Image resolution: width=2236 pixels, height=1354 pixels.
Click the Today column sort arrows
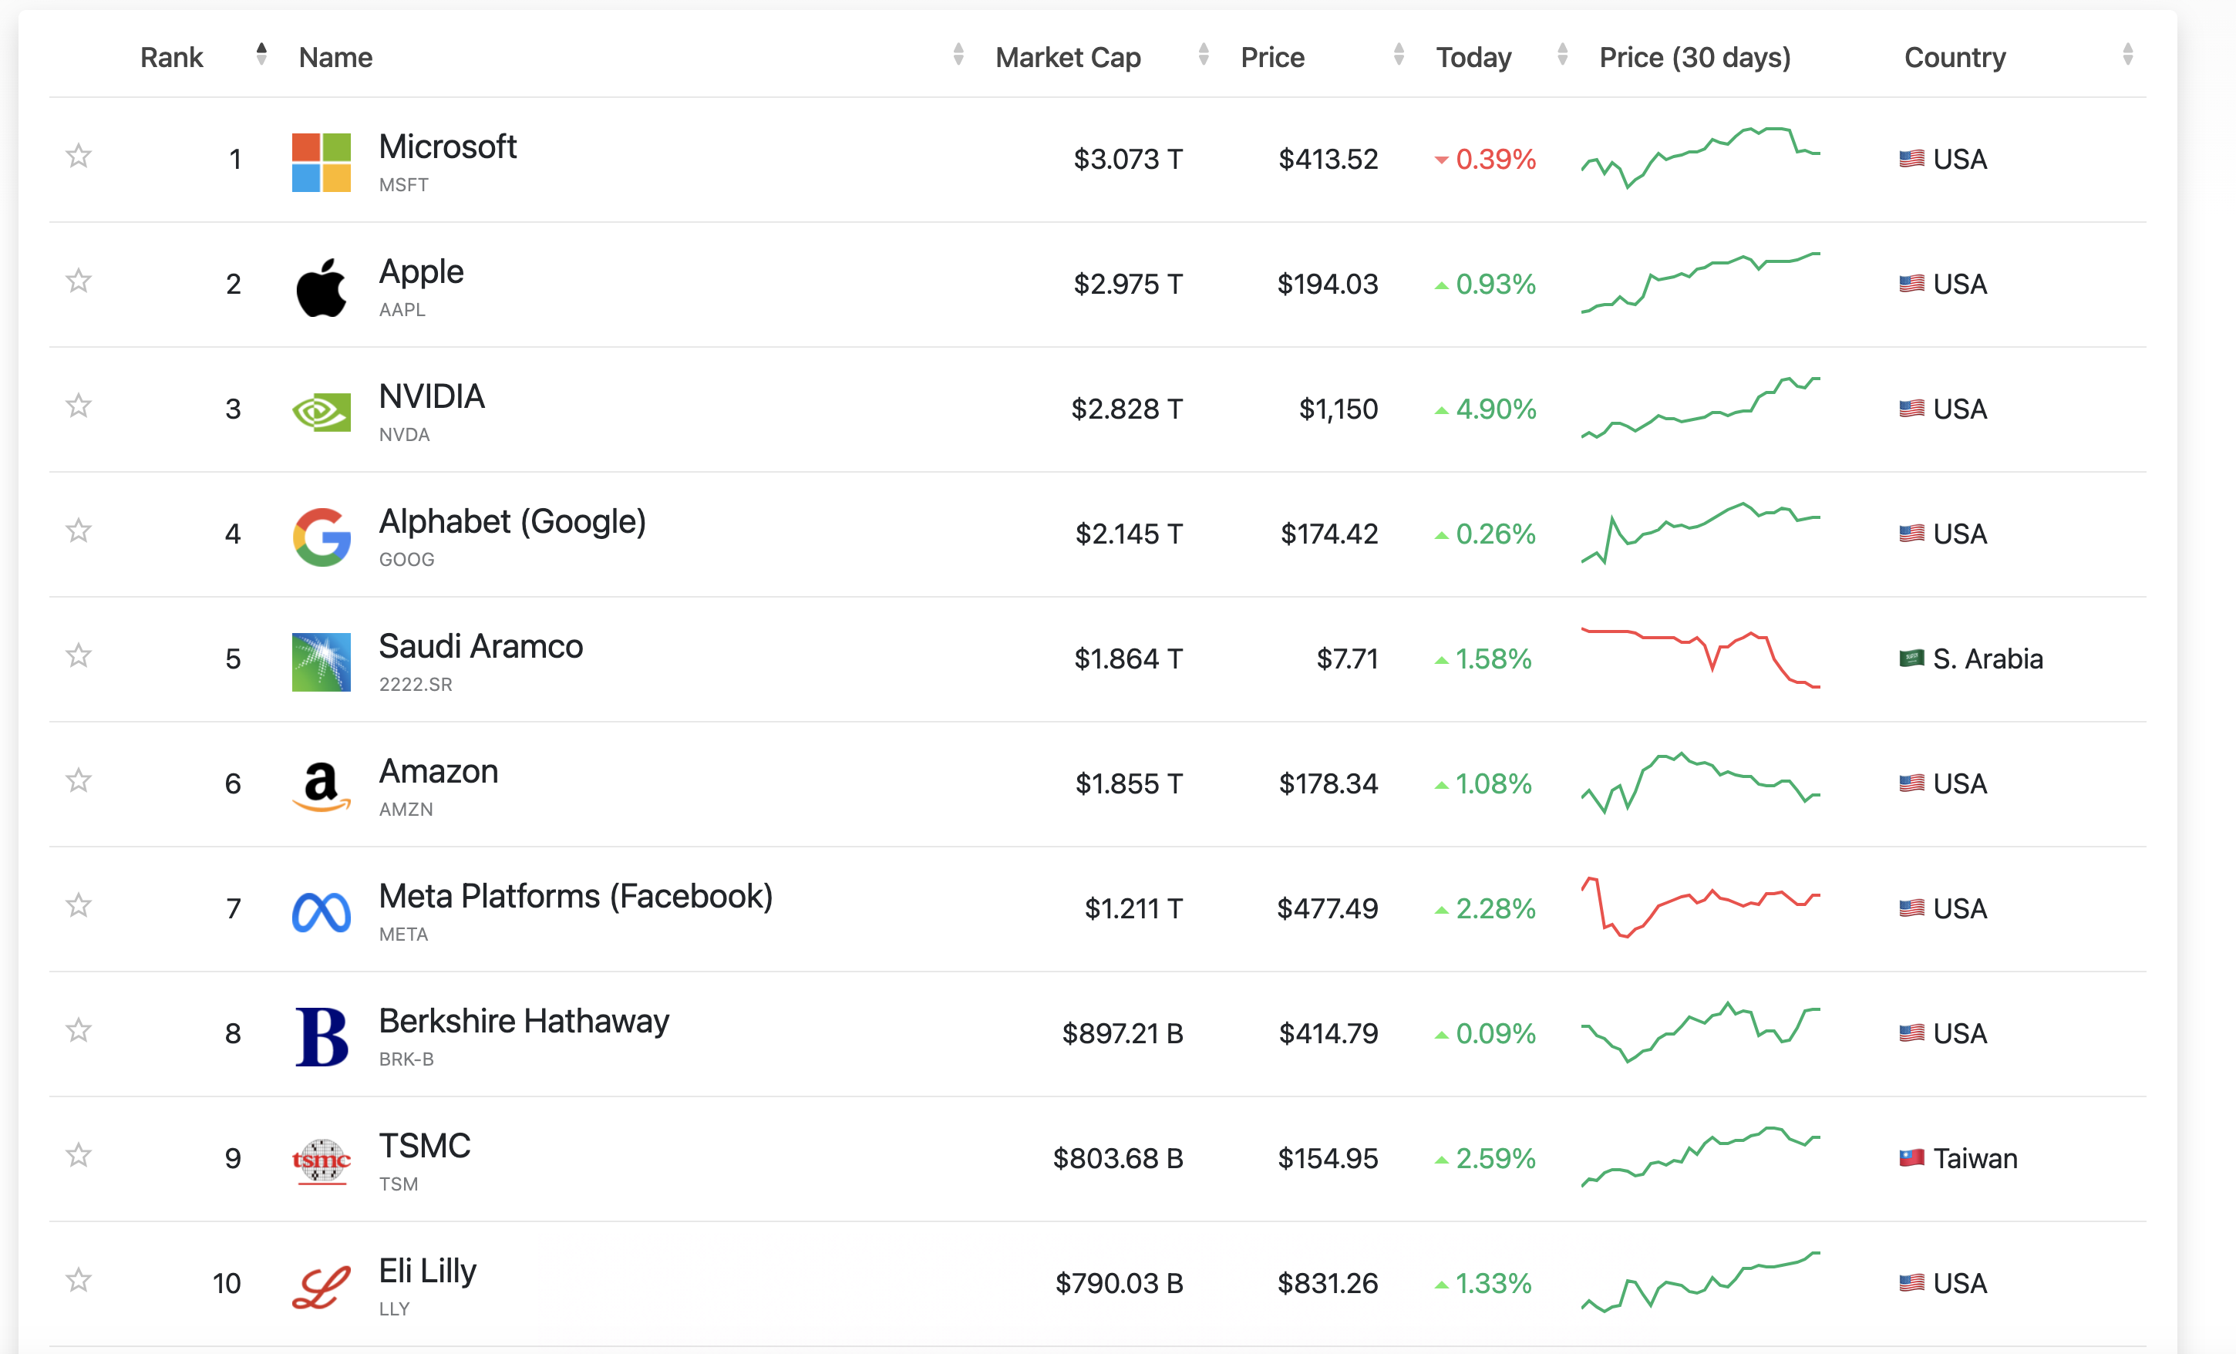point(1562,56)
